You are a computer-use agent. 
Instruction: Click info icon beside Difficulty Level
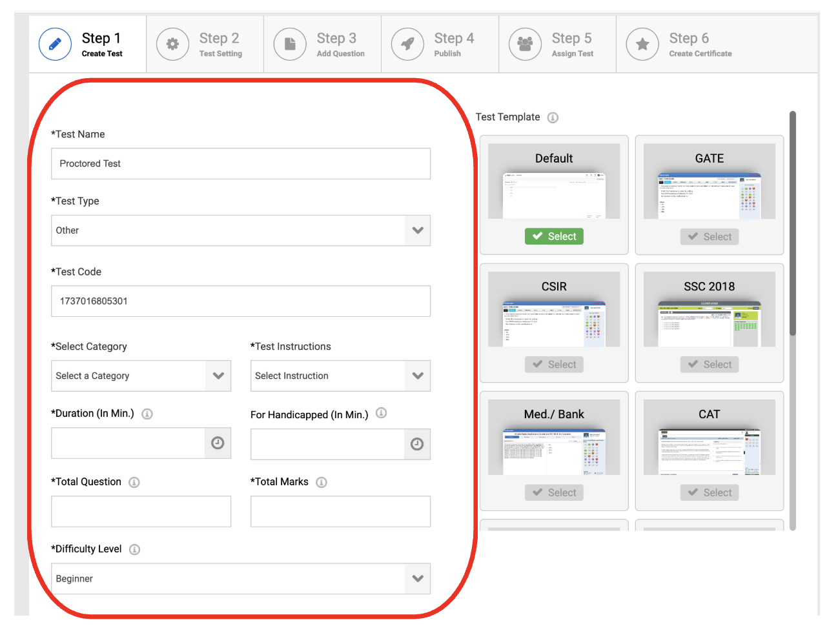[x=134, y=549]
